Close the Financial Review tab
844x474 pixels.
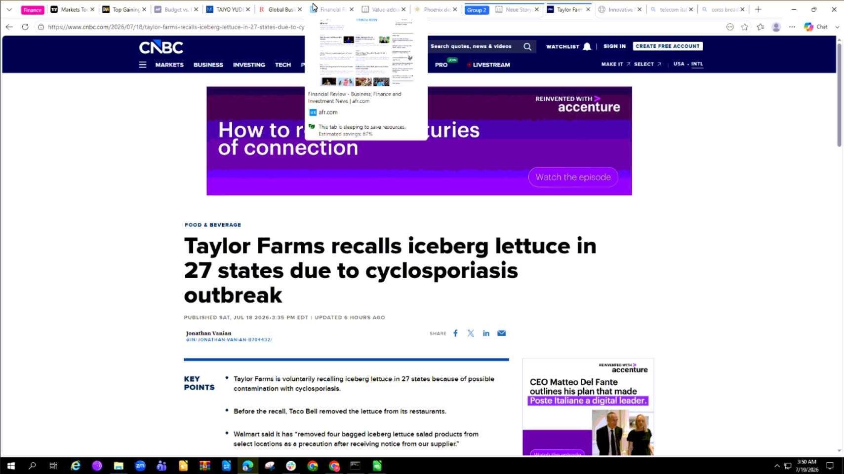(352, 9)
